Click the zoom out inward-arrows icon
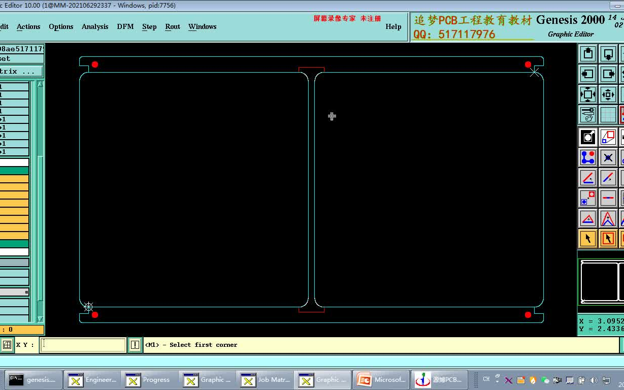This screenshot has height=390, width=624. (608, 94)
